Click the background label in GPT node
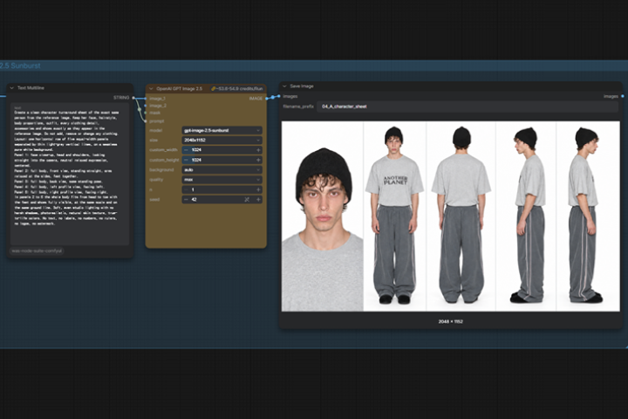The height and width of the screenshot is (419, 628). tap(161, 170)
